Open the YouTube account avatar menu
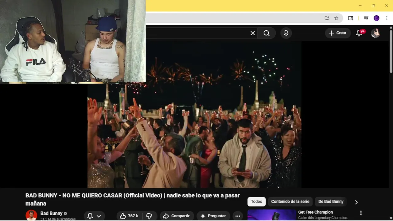Screen dimensions: 393x221 point(375,33)
